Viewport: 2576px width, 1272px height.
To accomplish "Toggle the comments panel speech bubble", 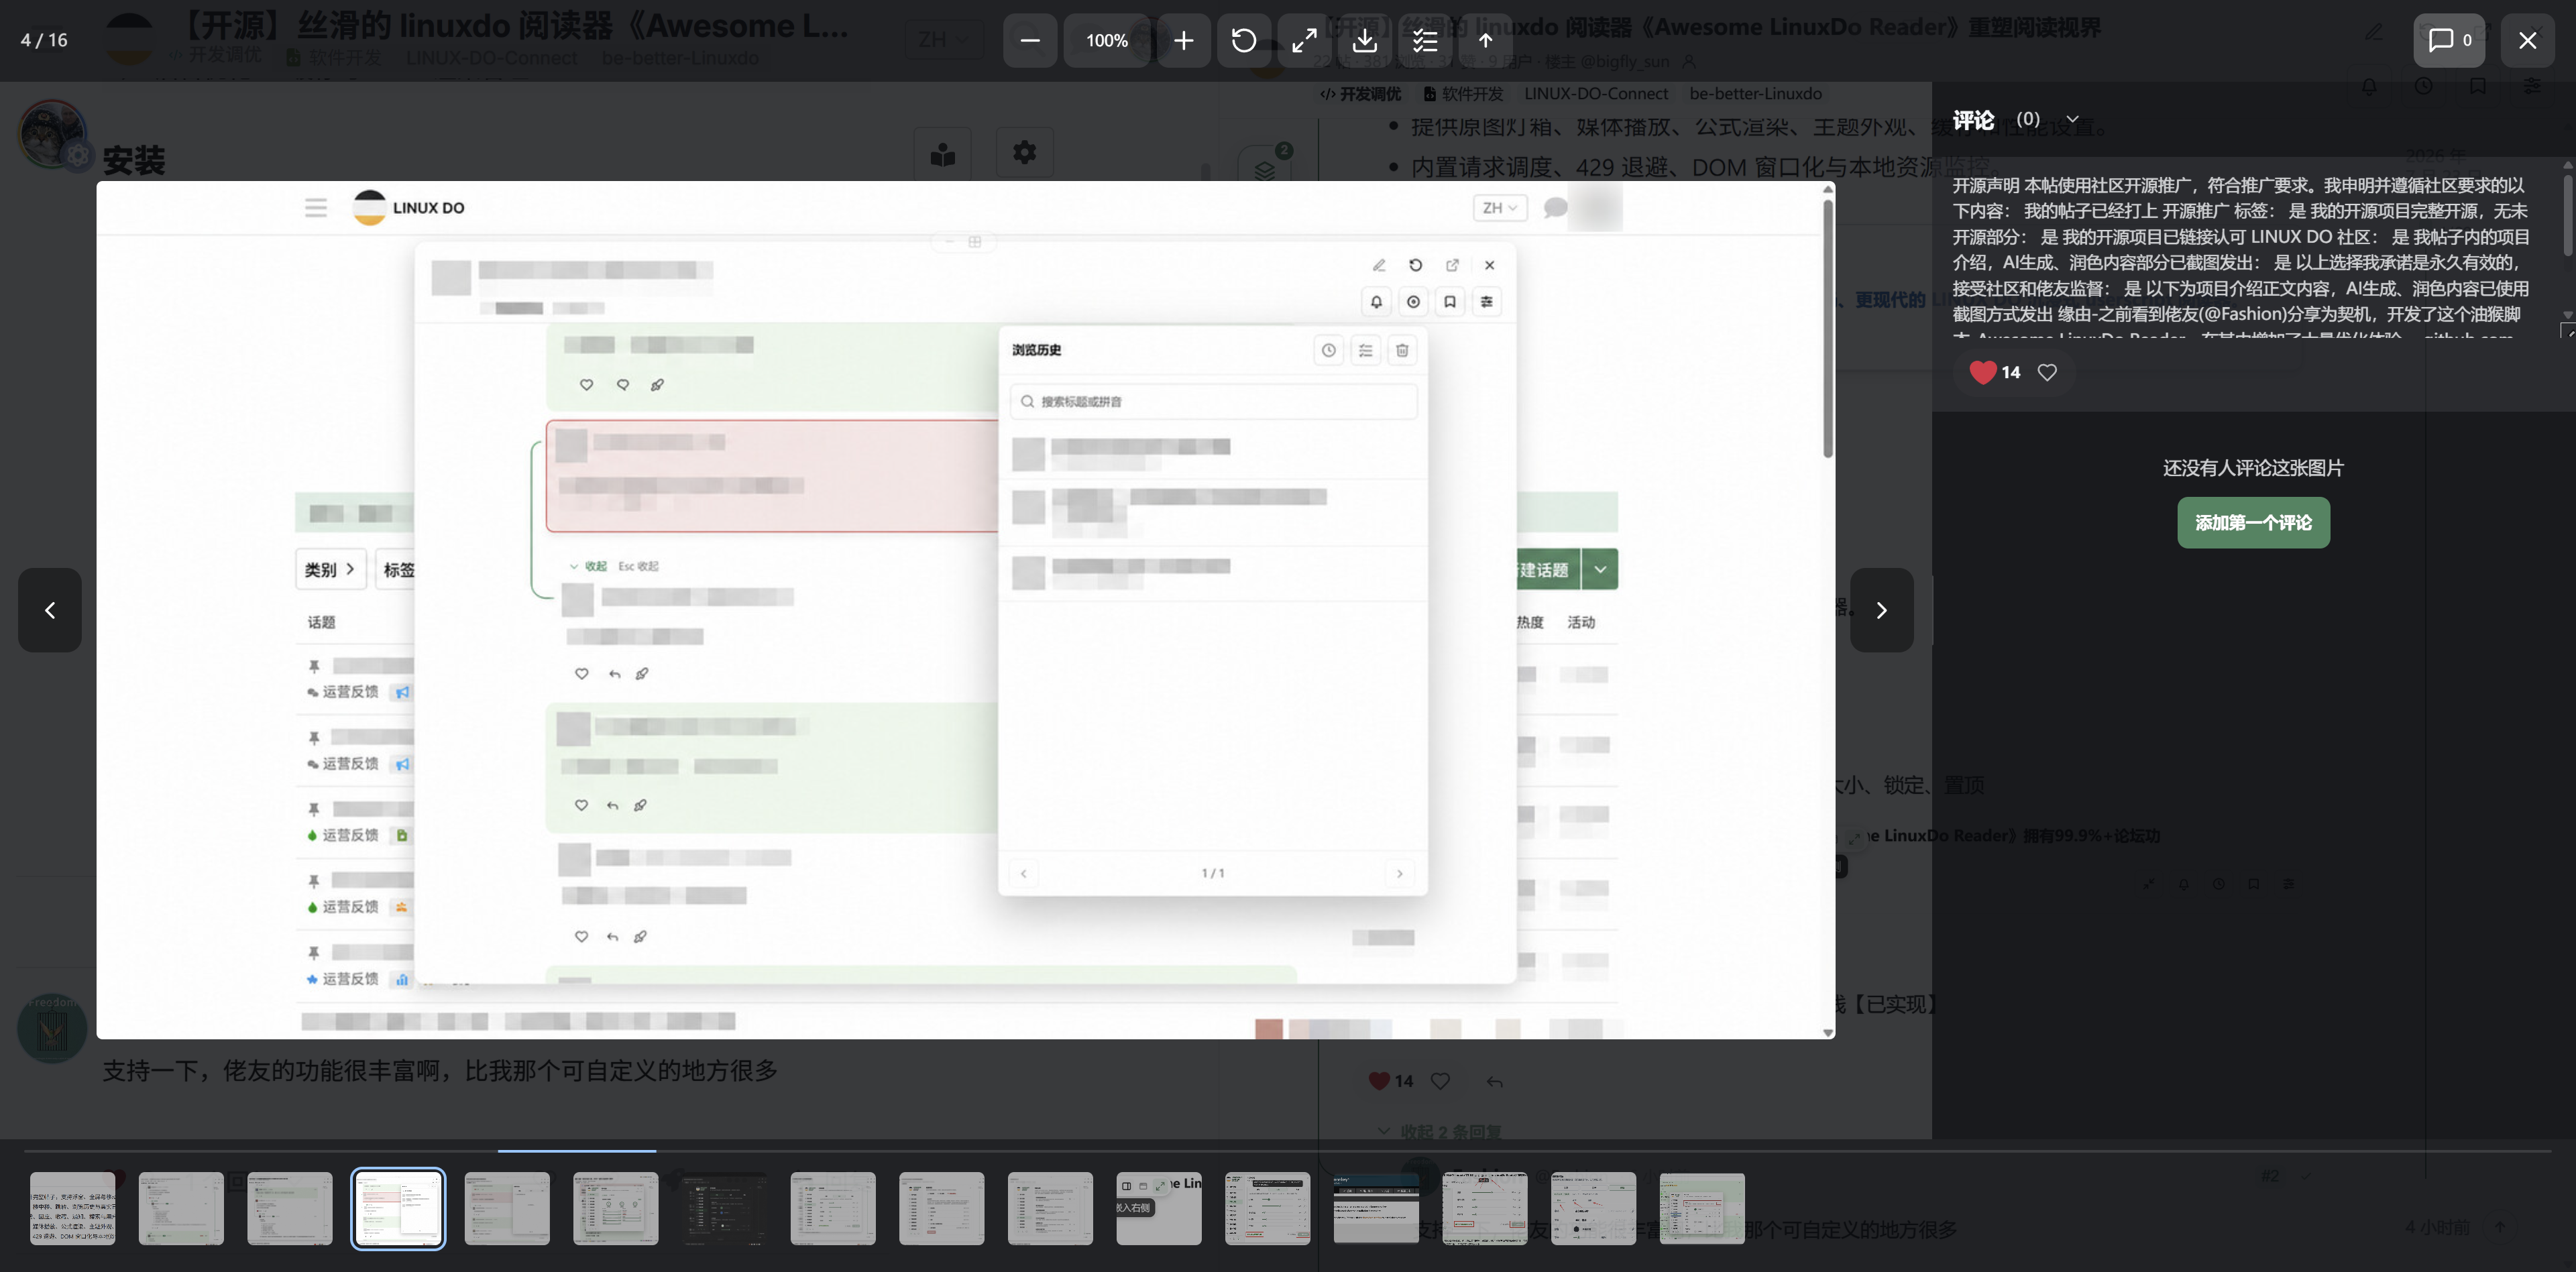I will [2449, 41].
